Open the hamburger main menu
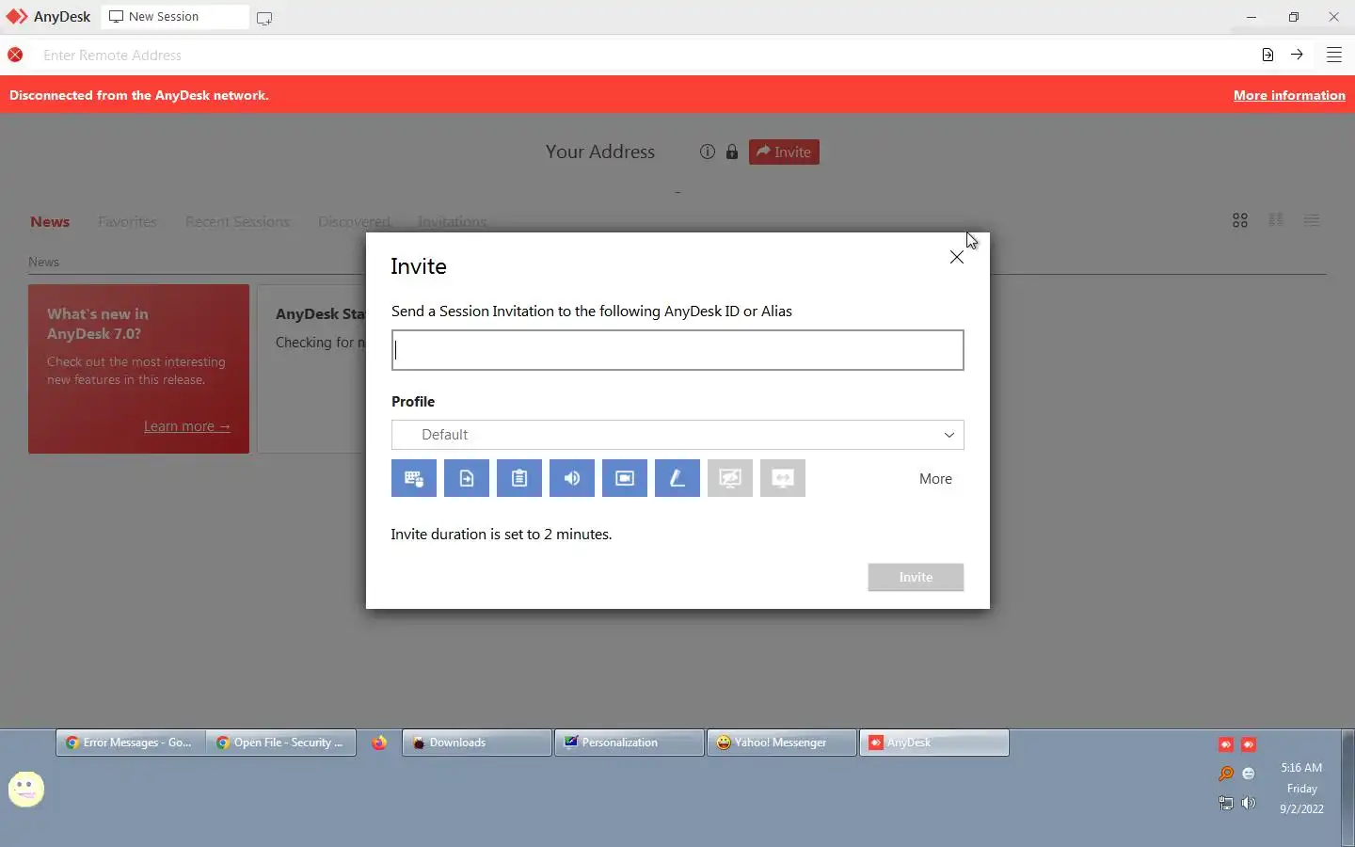 point(1334,55)
